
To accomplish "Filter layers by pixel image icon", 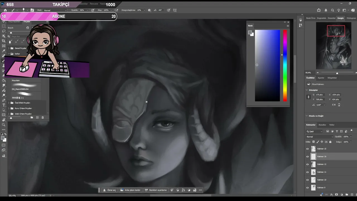I will click(x=328, y=131).
